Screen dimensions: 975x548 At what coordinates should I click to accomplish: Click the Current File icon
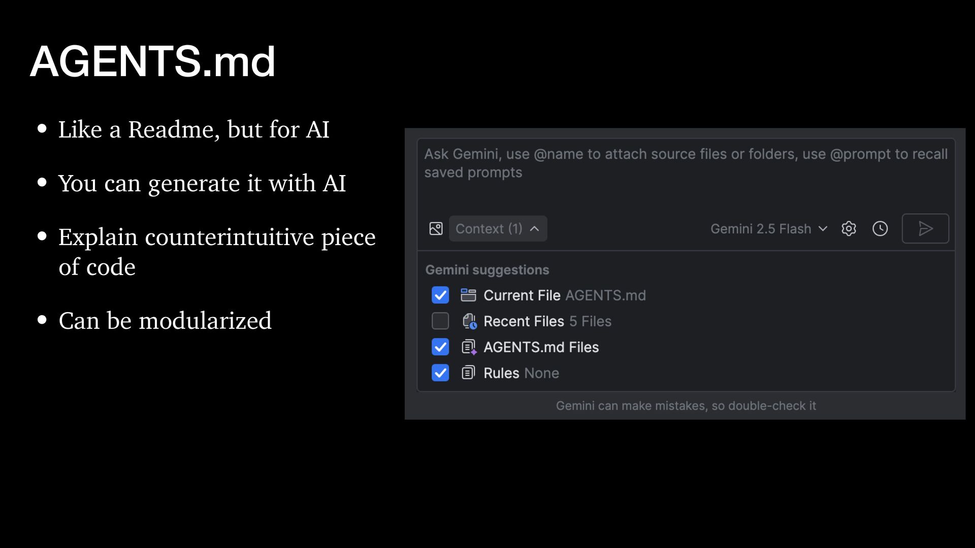pos(468,295)
